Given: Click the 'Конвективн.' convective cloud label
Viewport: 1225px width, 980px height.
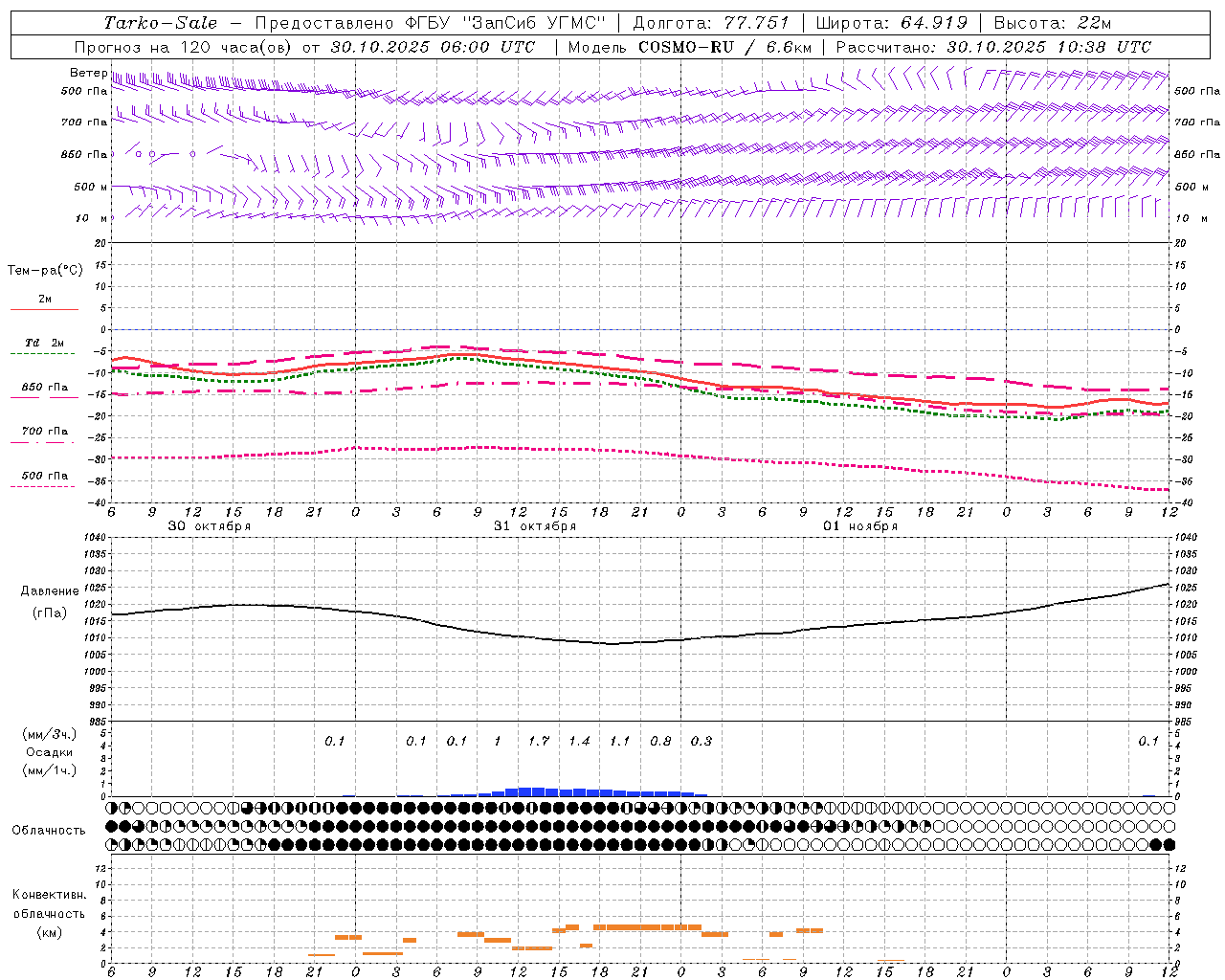Looking at the screenshot, I should pos(49,895).
